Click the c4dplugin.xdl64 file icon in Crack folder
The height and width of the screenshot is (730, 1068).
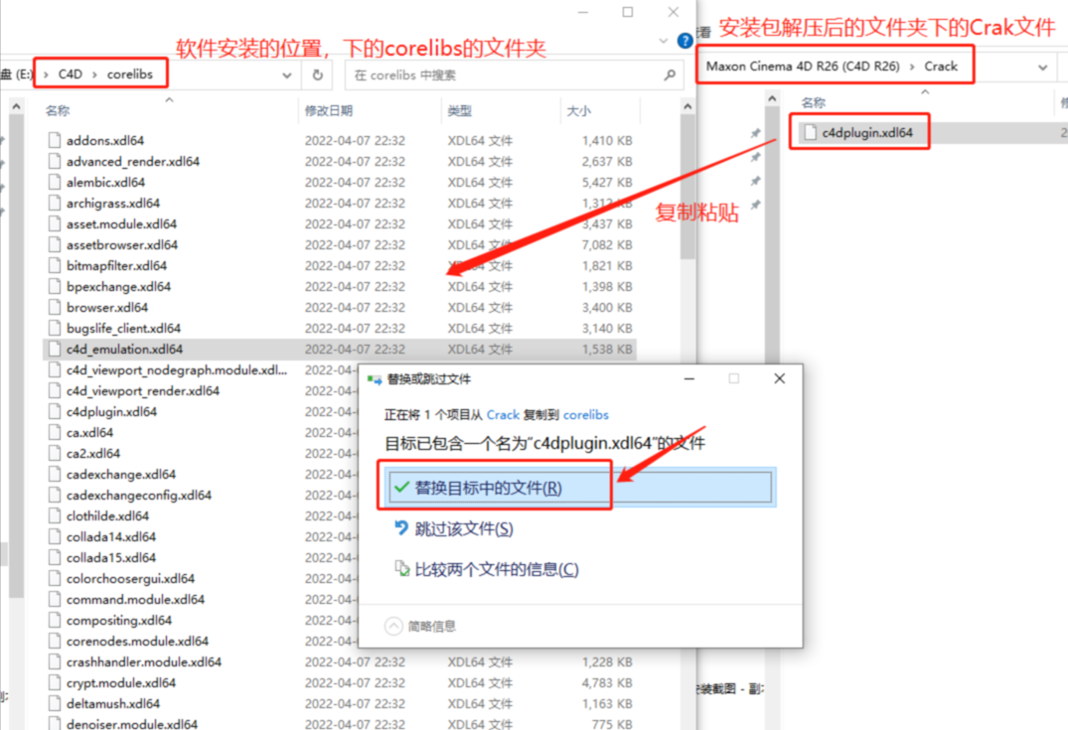coord(810,132)
